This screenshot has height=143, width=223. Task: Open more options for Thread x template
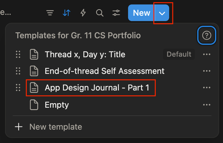(x=206, y=54)
